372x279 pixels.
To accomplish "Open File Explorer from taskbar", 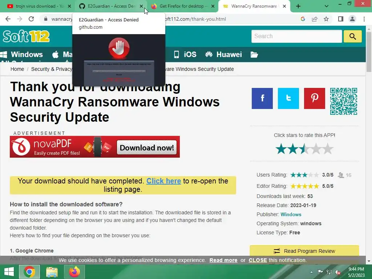I will tap(52, 272).
